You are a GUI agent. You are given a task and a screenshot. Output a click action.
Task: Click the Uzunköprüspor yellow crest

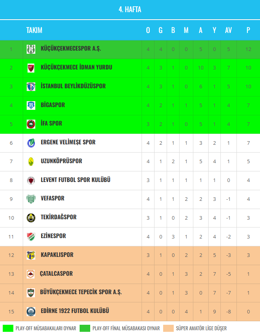coord(31,161)
